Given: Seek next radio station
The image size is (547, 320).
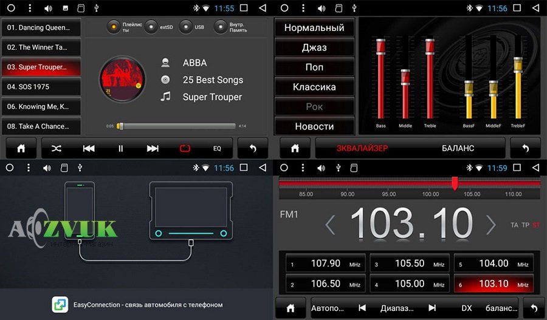Looking at the screenshot, I should click(x=432, y=308).
